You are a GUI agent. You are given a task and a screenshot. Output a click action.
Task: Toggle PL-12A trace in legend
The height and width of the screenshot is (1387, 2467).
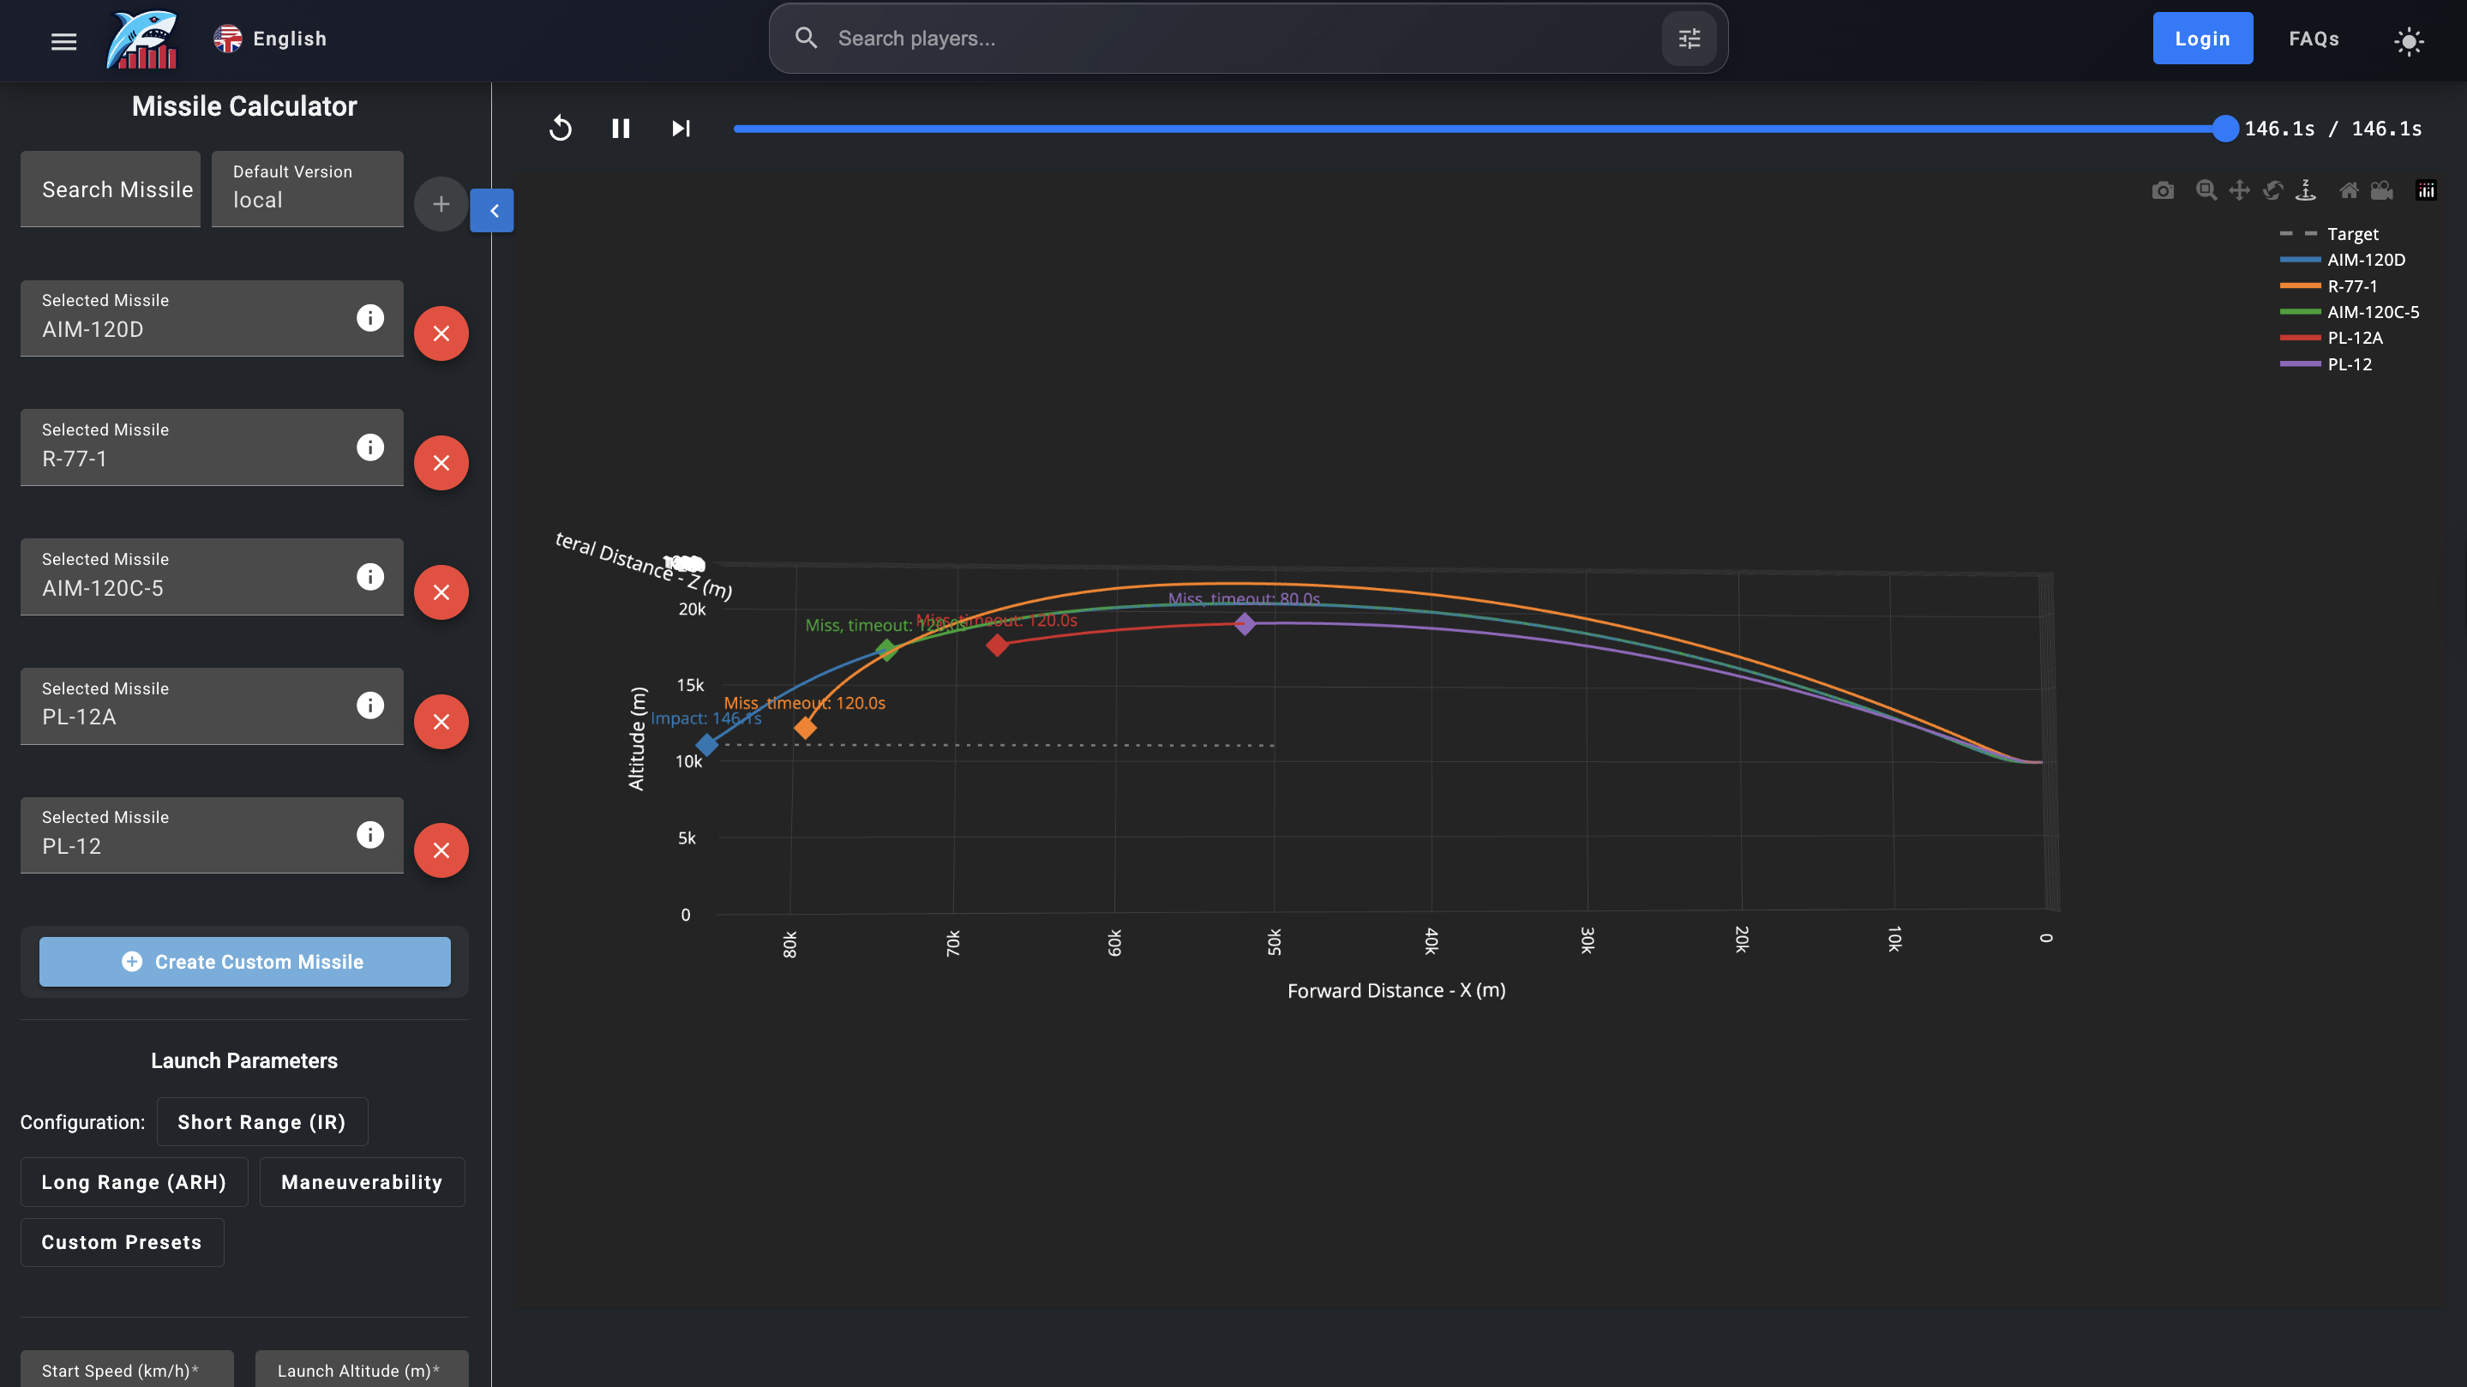pos(2354,337)
